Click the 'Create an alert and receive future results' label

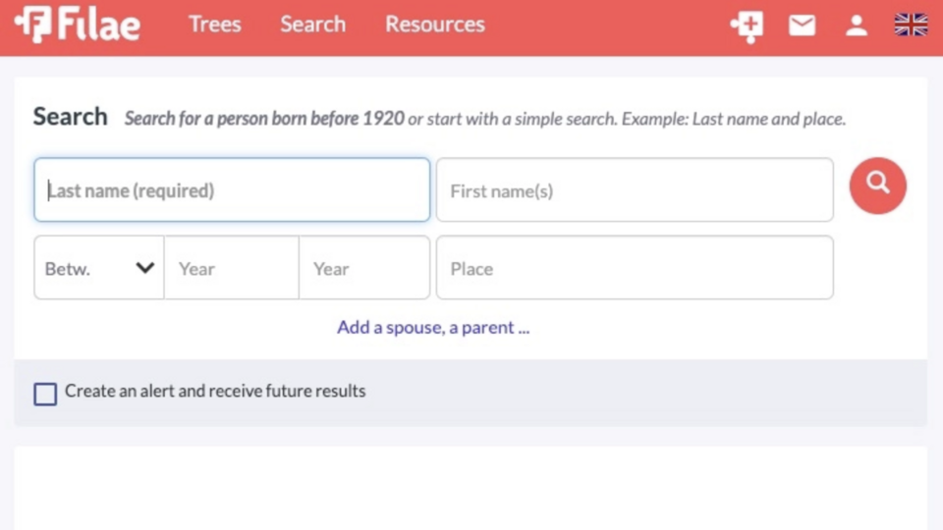pos(215,391)
